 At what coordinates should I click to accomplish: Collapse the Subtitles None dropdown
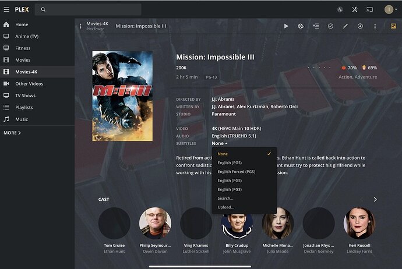220,143
